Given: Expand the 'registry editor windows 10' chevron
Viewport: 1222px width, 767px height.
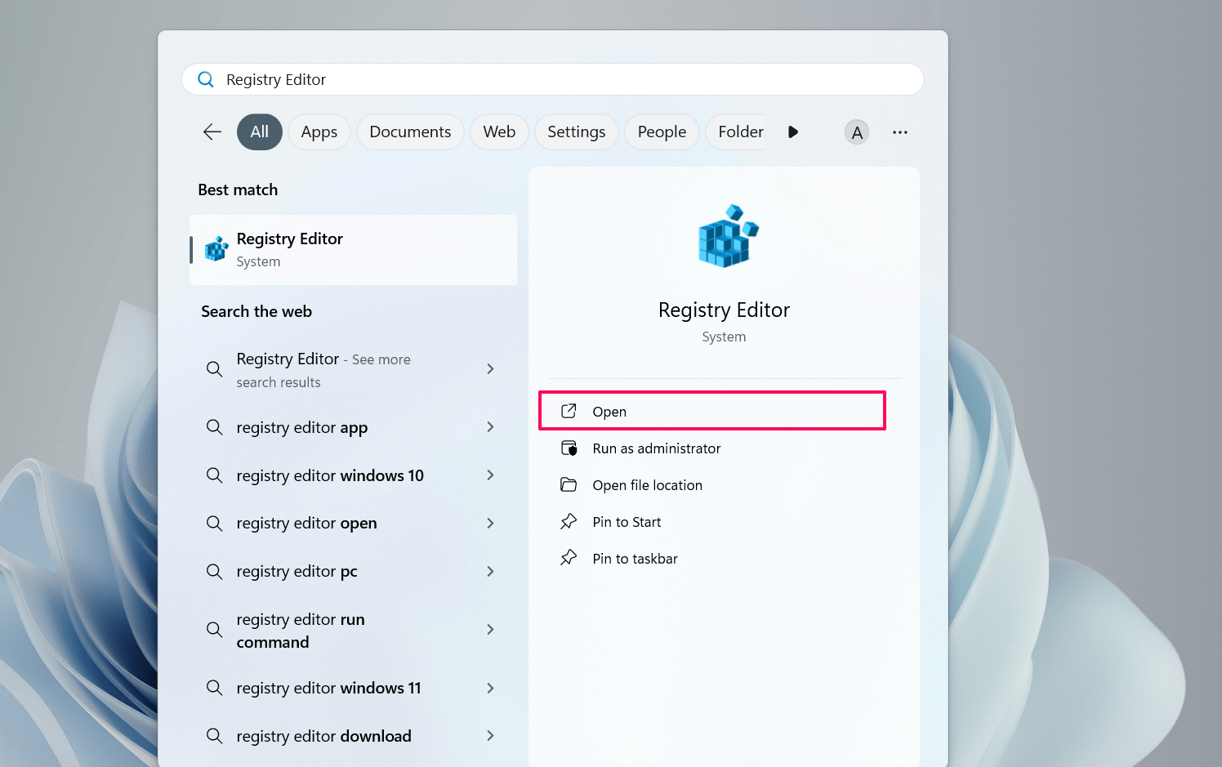Looking at the screenshot, I should (x=490, y=475).
